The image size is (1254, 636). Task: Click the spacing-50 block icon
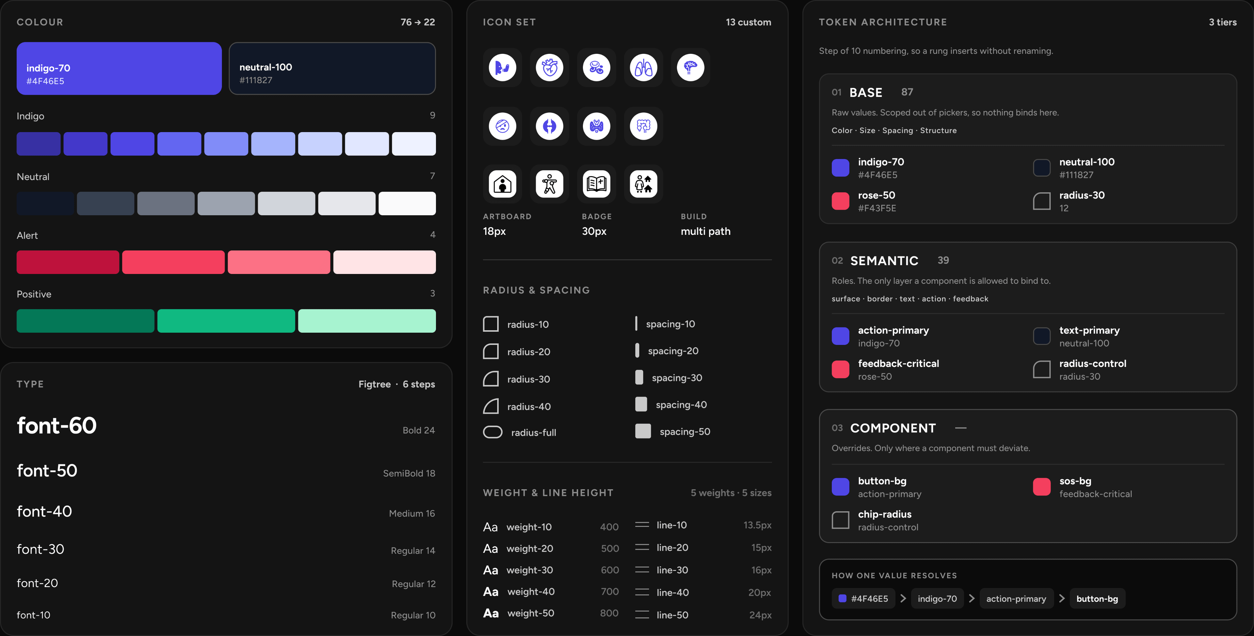pyautogui.click(x=643, y=431)
